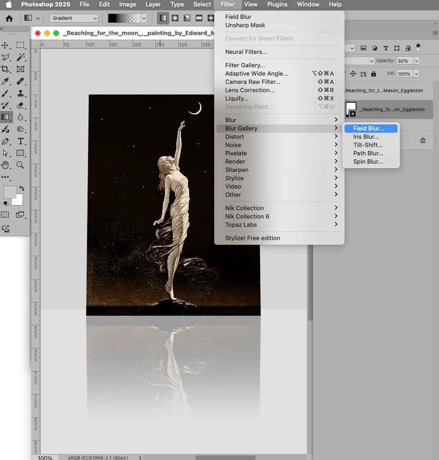Open the Gradient mode dropdown
This screenshot has height=460, width=439.
click(x=74, y=18)
